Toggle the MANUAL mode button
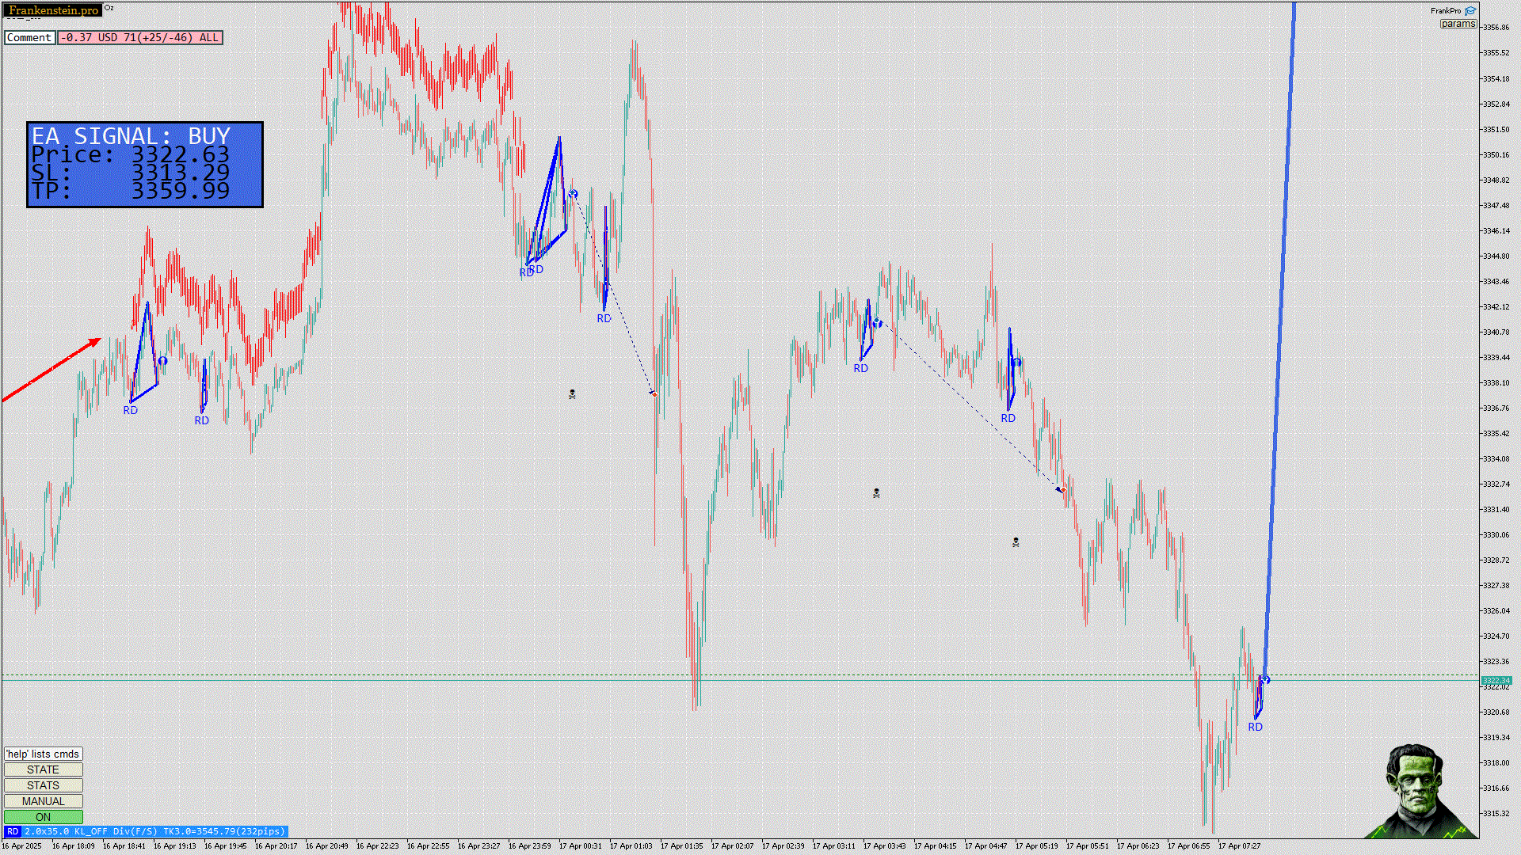 point(43,801)
